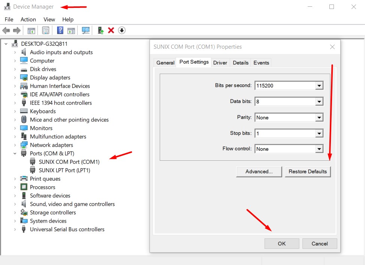Click the Cancel button

[320, 244]
